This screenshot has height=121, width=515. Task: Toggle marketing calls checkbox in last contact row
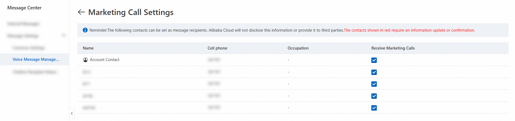click(374, 108)
